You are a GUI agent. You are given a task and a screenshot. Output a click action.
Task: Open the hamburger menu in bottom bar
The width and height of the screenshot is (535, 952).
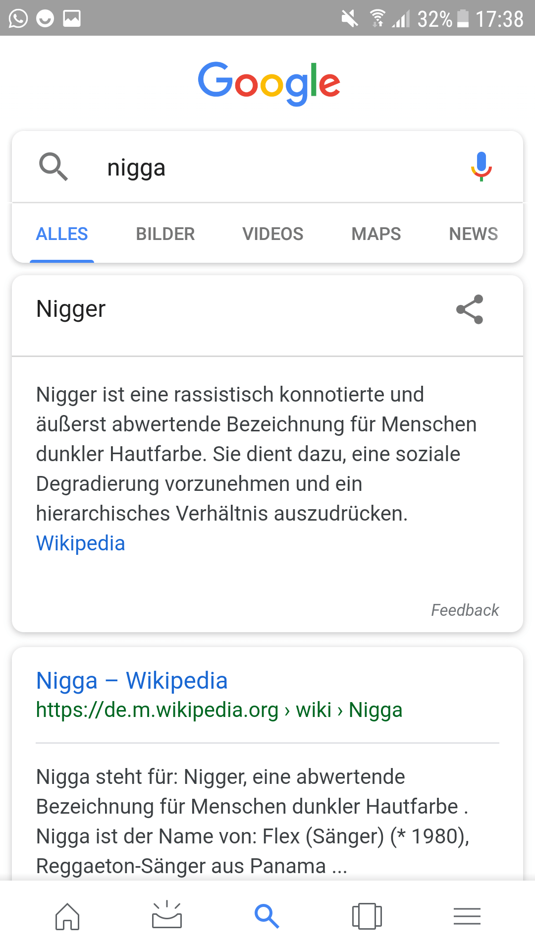click(467, 916)
